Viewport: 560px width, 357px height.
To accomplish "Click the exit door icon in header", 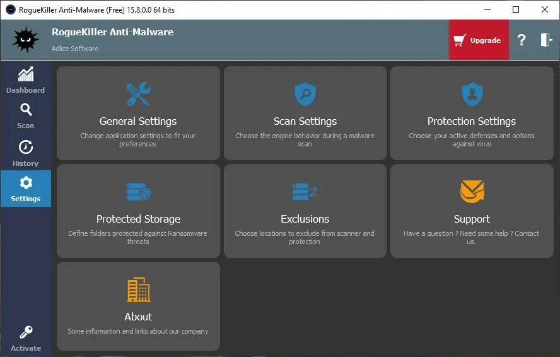I will click(x=546, y=40).
